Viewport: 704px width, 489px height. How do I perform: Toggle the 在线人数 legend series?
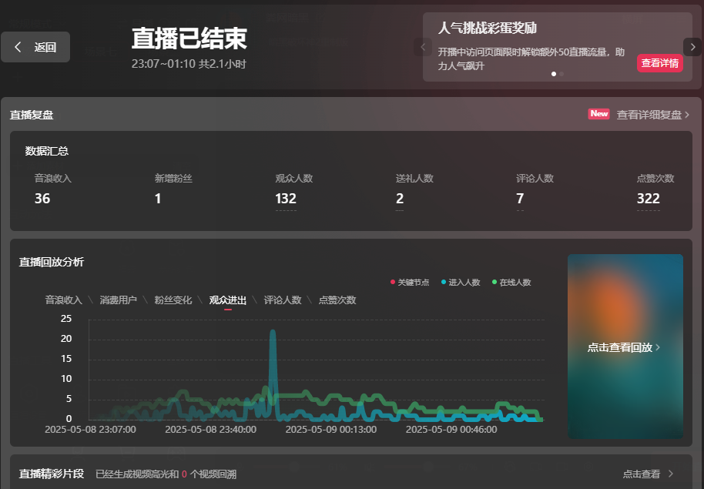[511, 283]
